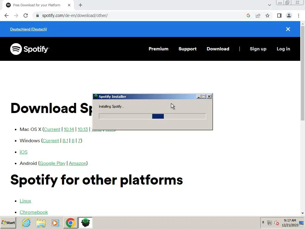
Task: Click Sign up in header
Action: (258, 49)
